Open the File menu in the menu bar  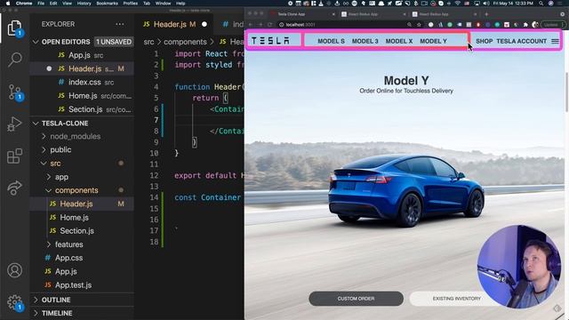point(41,4)
